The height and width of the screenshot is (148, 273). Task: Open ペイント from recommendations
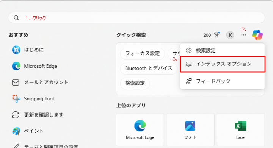point(34,131)
